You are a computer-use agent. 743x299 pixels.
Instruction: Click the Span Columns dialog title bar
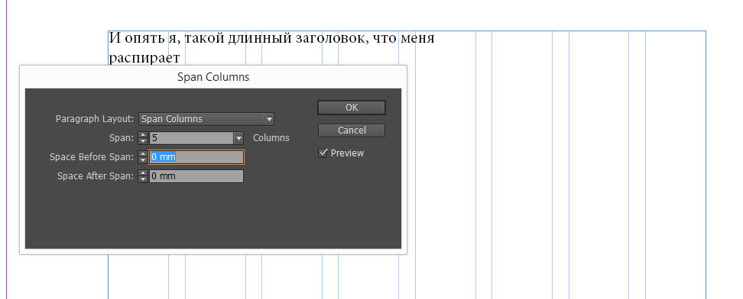(213, 76)
